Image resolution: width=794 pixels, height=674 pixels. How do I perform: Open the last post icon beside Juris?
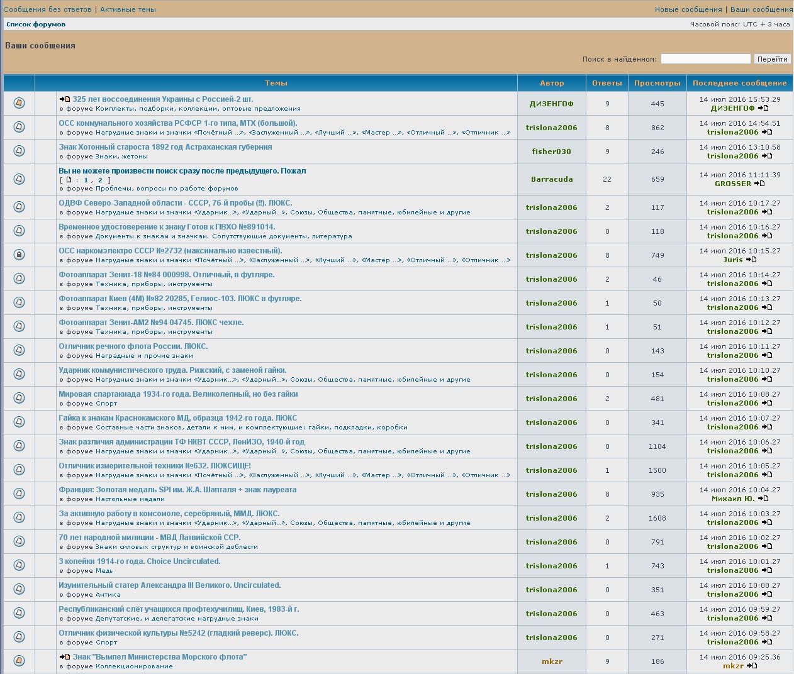(751, 260)
